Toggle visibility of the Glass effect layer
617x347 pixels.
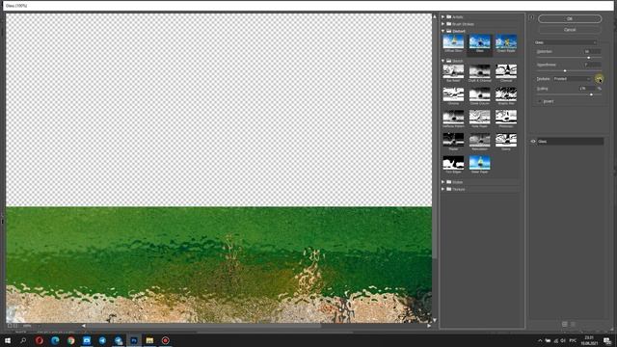(x=533, y=142)
